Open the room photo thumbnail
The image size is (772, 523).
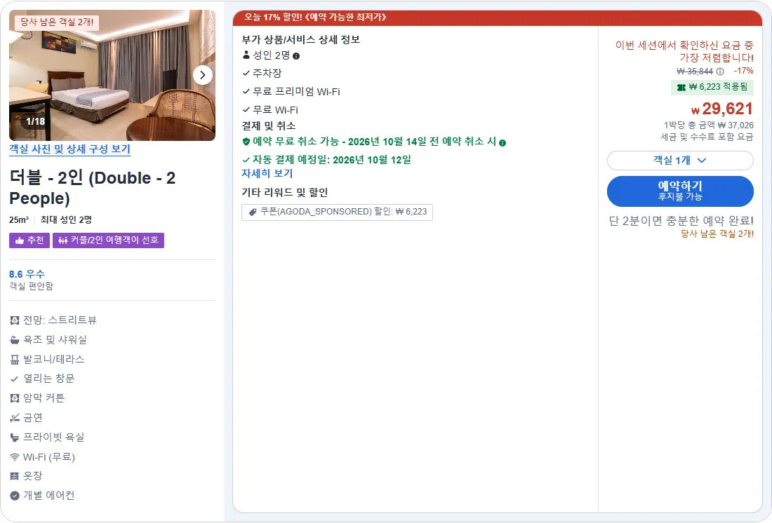point(112,75)
